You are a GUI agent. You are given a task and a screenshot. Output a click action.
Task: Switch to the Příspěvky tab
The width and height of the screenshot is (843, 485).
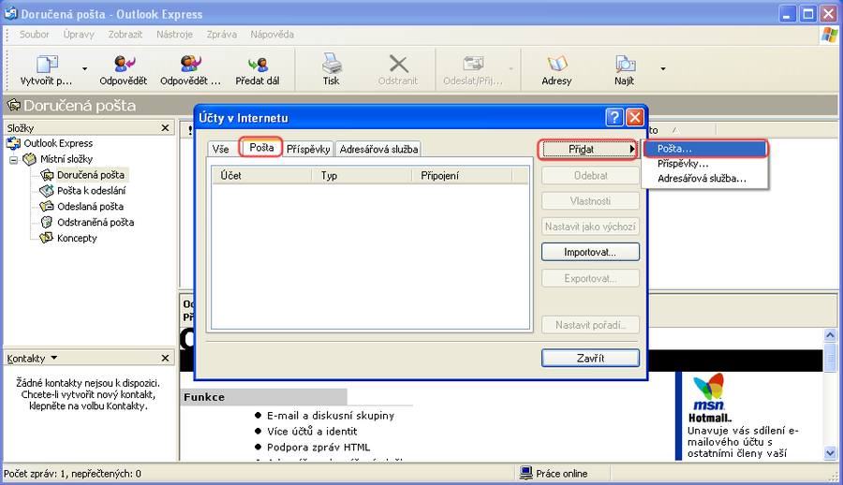[308, 149]
